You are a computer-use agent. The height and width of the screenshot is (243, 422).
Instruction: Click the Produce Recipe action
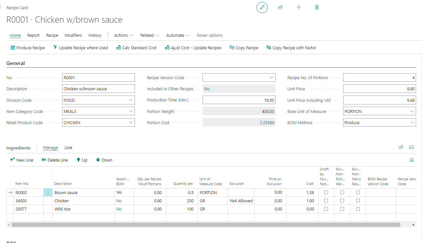28,48
